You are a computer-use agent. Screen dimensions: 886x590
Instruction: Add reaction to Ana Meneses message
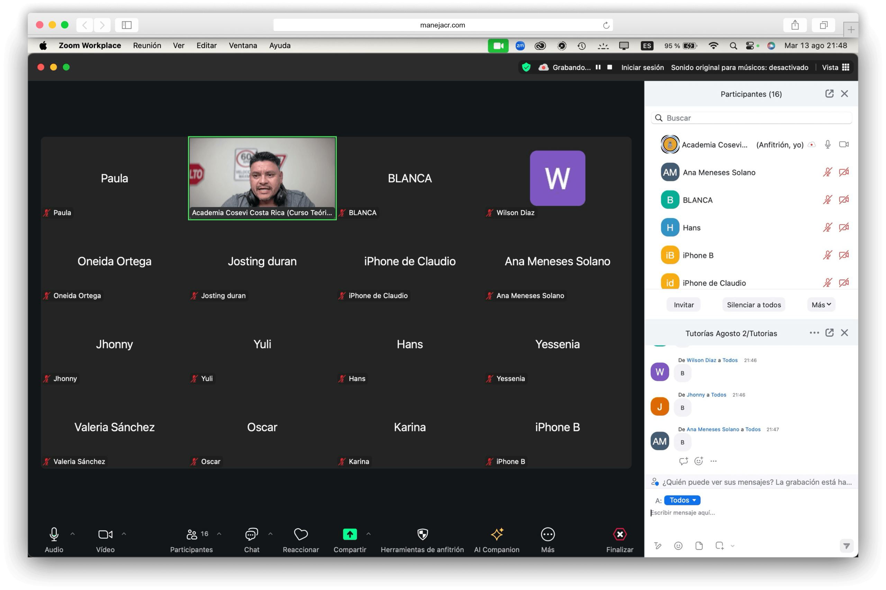(699, 461)
